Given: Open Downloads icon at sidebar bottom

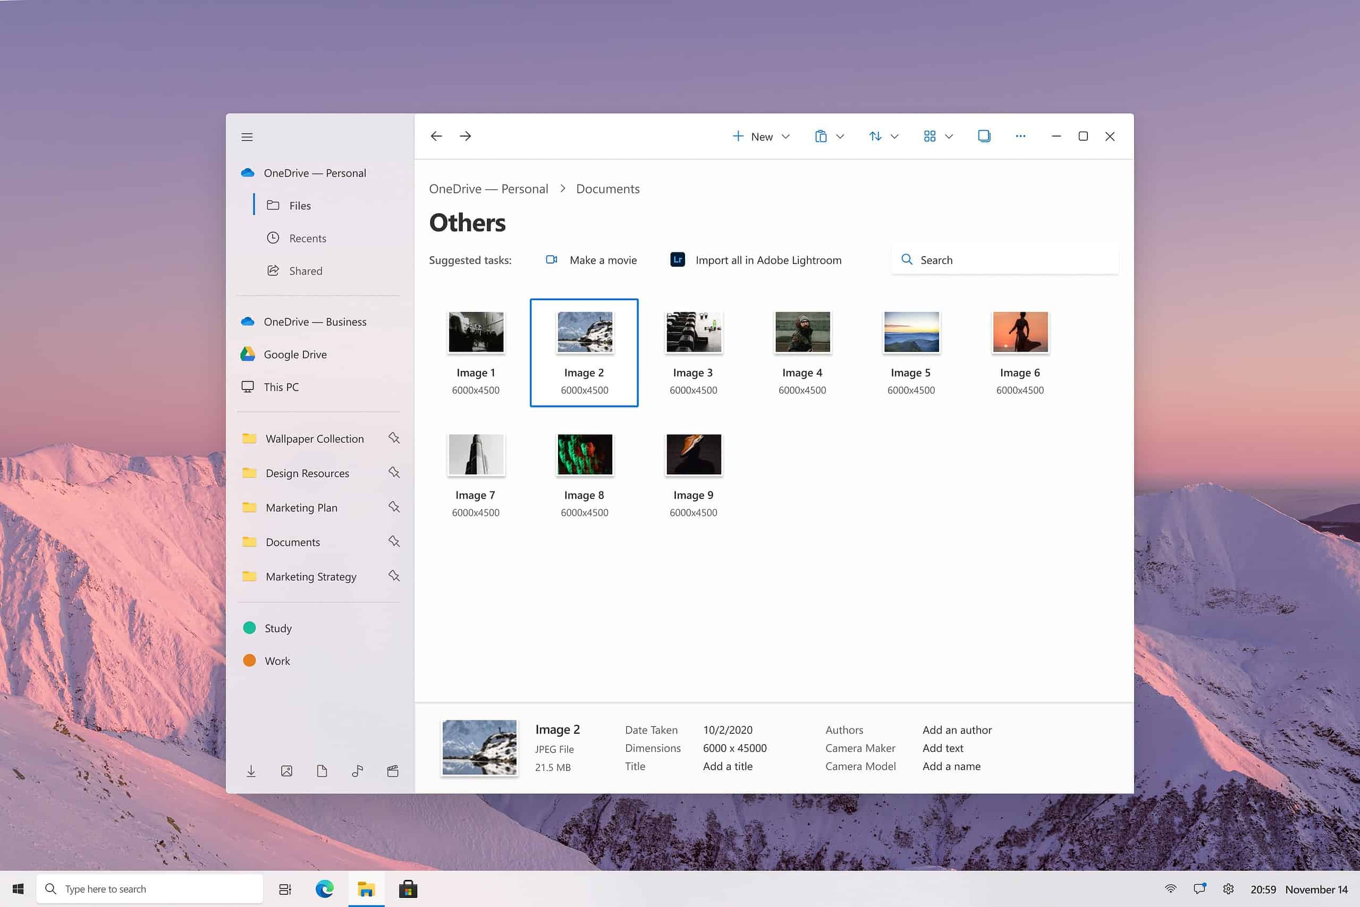Looking at the screenshot, I should point(251,771).
